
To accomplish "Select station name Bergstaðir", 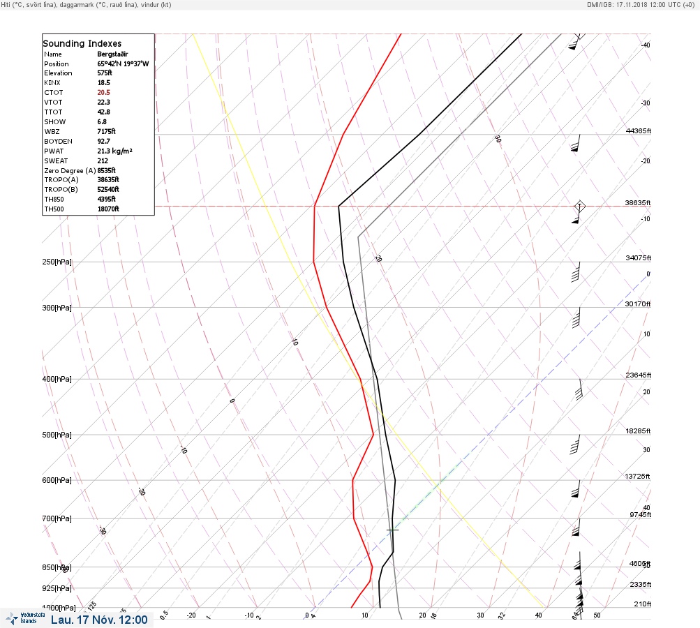I will click(x=112, y=54).
